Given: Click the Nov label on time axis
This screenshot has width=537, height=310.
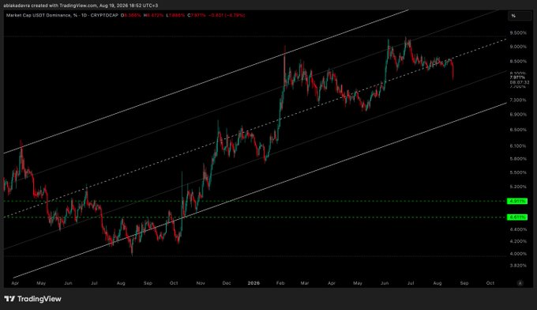Looking at the screenshot, I should pyautogui.click(x=201, y=283).
